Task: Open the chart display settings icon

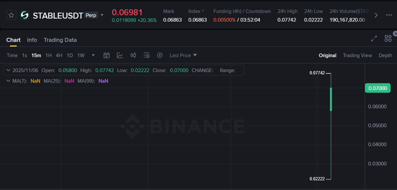Action: tap(146, 55)
